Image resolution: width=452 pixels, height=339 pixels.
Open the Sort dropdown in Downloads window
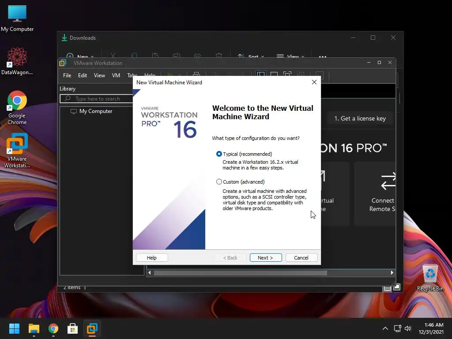pyautogui.click(x=251, y=56)
